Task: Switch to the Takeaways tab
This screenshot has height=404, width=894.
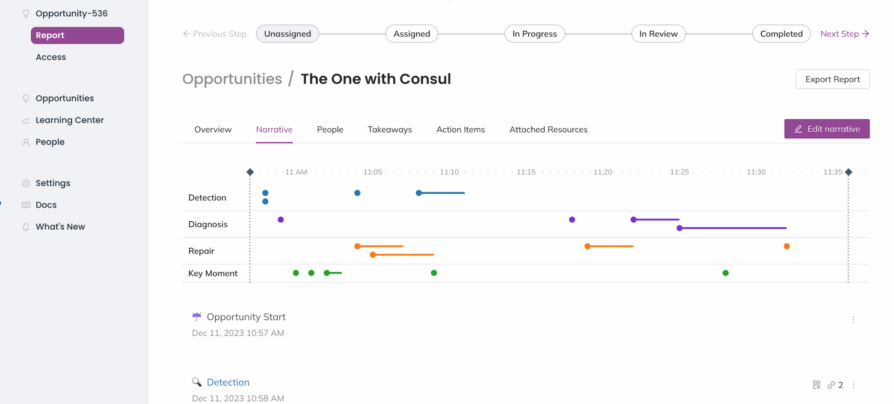Action: (390, 130)
